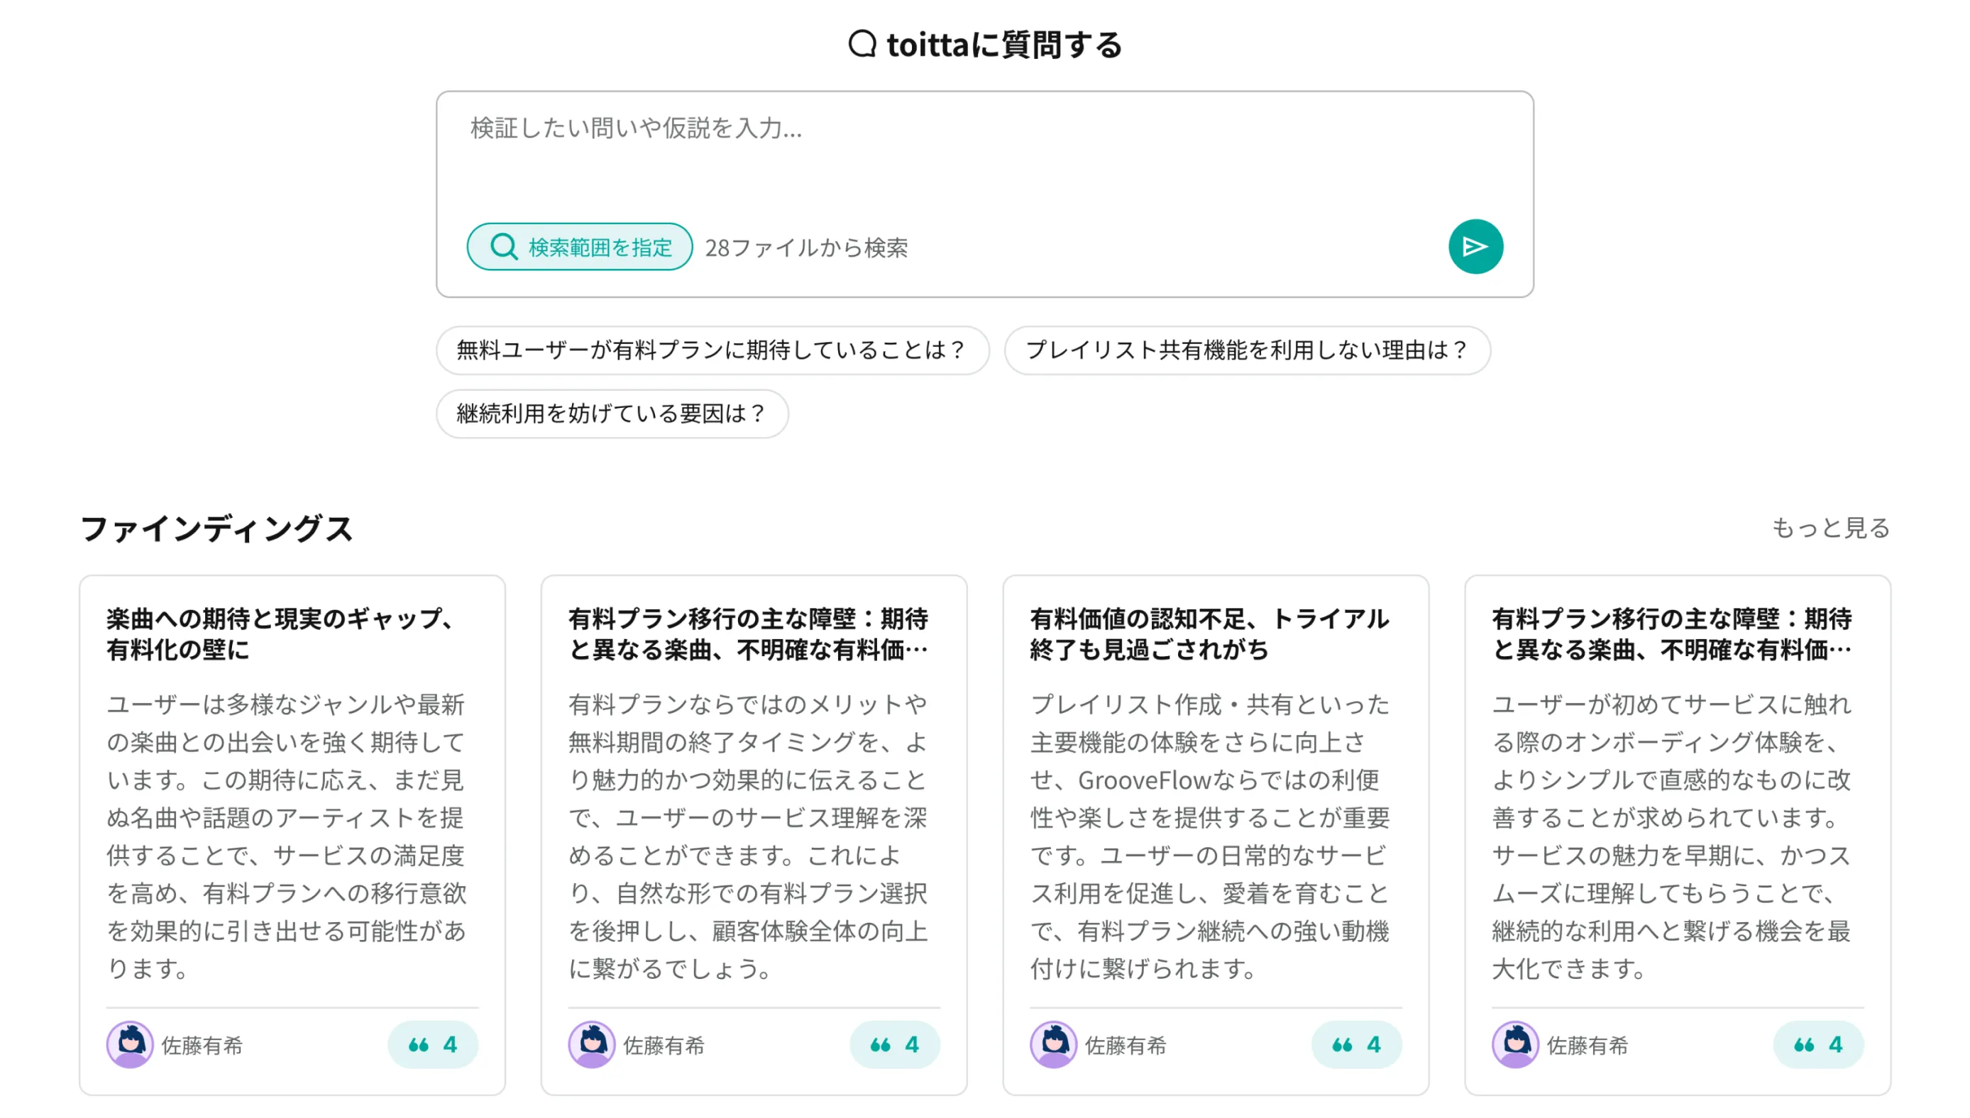1970x1118 pixels.
Task: Click the teal send arrow button
Action: click(x=1475, y=246)
